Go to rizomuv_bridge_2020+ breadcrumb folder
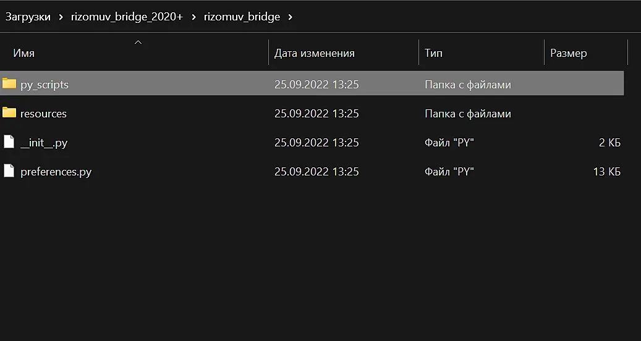 pyautogui.click(x=127, y=17)
